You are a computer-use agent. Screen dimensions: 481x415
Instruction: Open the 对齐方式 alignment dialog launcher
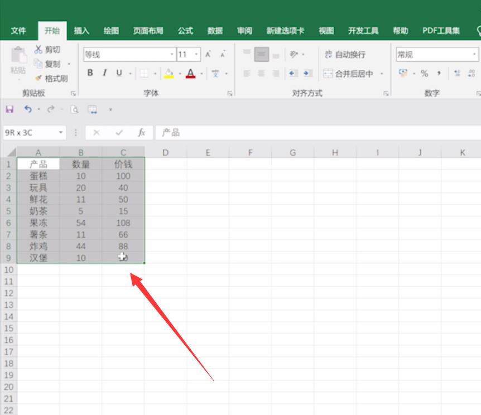386,93
